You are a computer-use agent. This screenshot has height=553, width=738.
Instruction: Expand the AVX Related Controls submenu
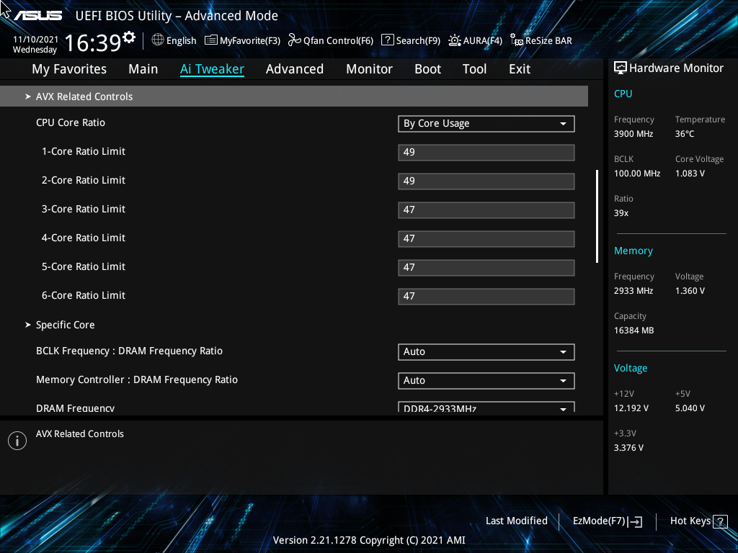(294, 96)
